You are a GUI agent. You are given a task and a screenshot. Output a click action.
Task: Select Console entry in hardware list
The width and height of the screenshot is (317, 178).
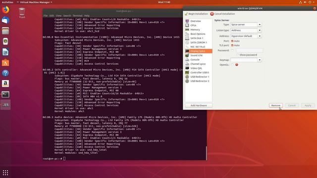tap(199, 59)
